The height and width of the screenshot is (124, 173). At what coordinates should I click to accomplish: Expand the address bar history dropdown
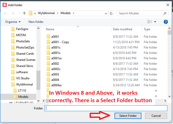click(x=106, y=13)
